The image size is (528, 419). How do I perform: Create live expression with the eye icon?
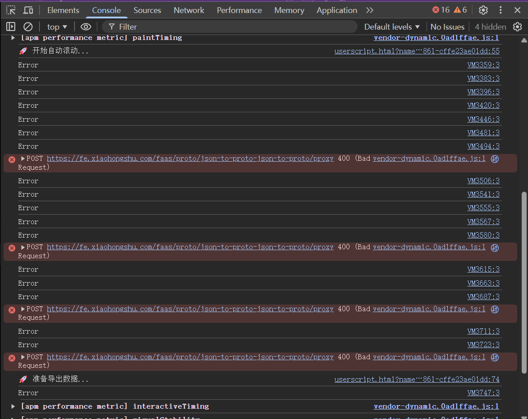86,27
